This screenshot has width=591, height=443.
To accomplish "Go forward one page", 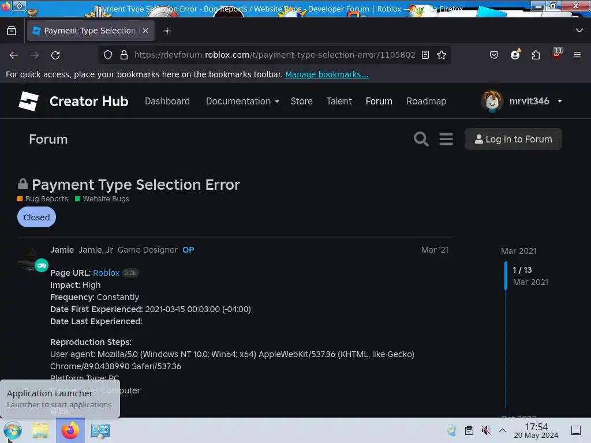I will (35, 55).
